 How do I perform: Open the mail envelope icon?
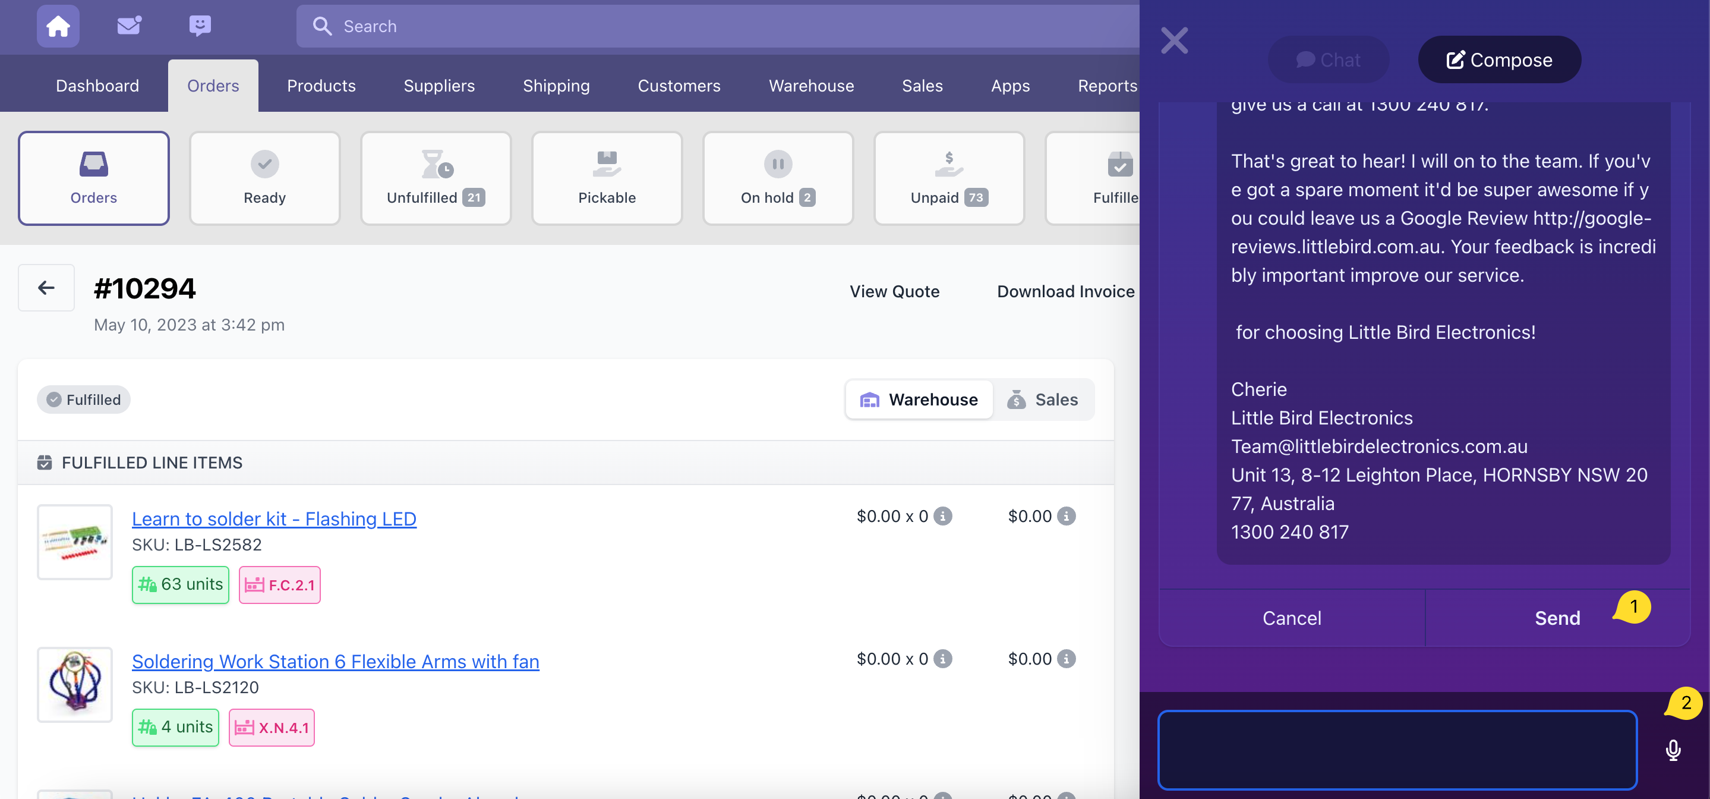129,26
